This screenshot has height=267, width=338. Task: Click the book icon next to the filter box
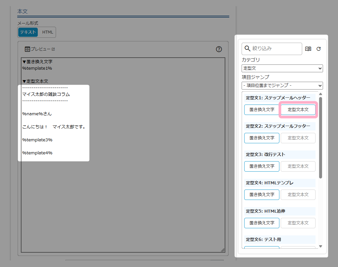point(308,49)
